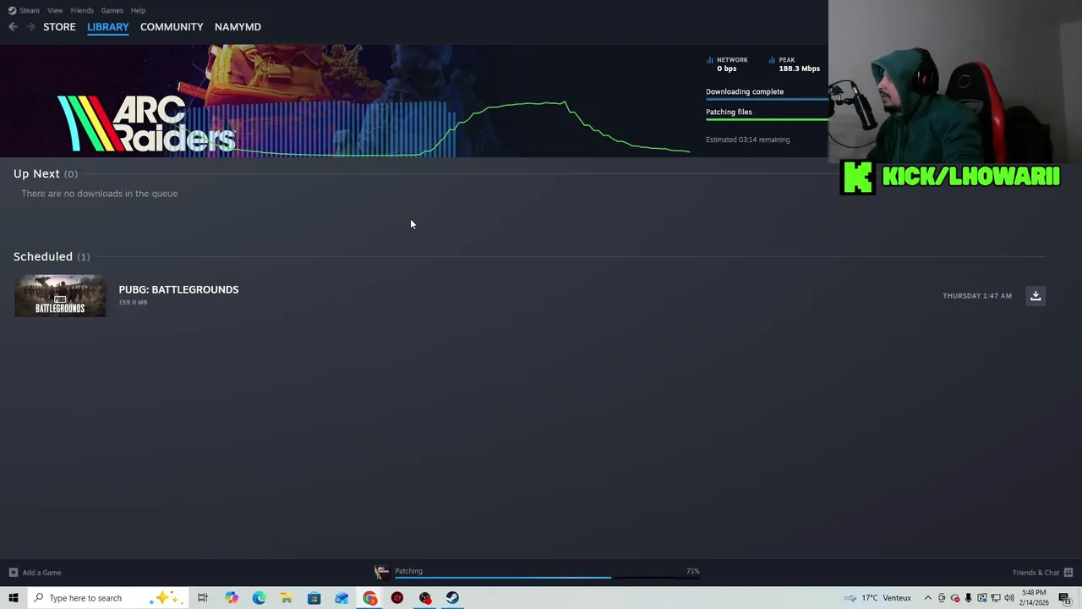Click the 71% progress value
1082x609 pixels.
coord(693,571)
